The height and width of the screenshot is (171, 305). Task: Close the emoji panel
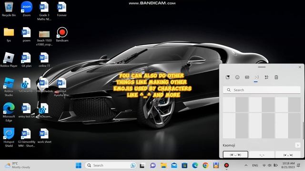click(x=300, y=67)
